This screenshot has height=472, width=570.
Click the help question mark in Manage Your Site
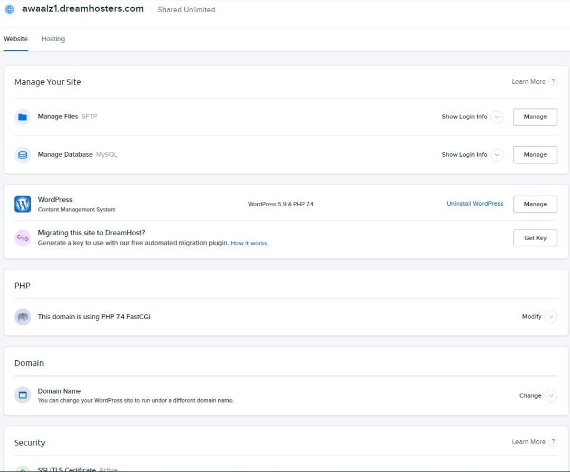553,82
